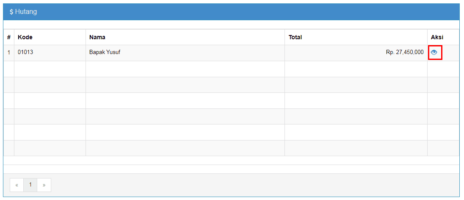This screenshot has height=200, width=464.
Task: Go to previous page with « button
Action: [17, 185]
